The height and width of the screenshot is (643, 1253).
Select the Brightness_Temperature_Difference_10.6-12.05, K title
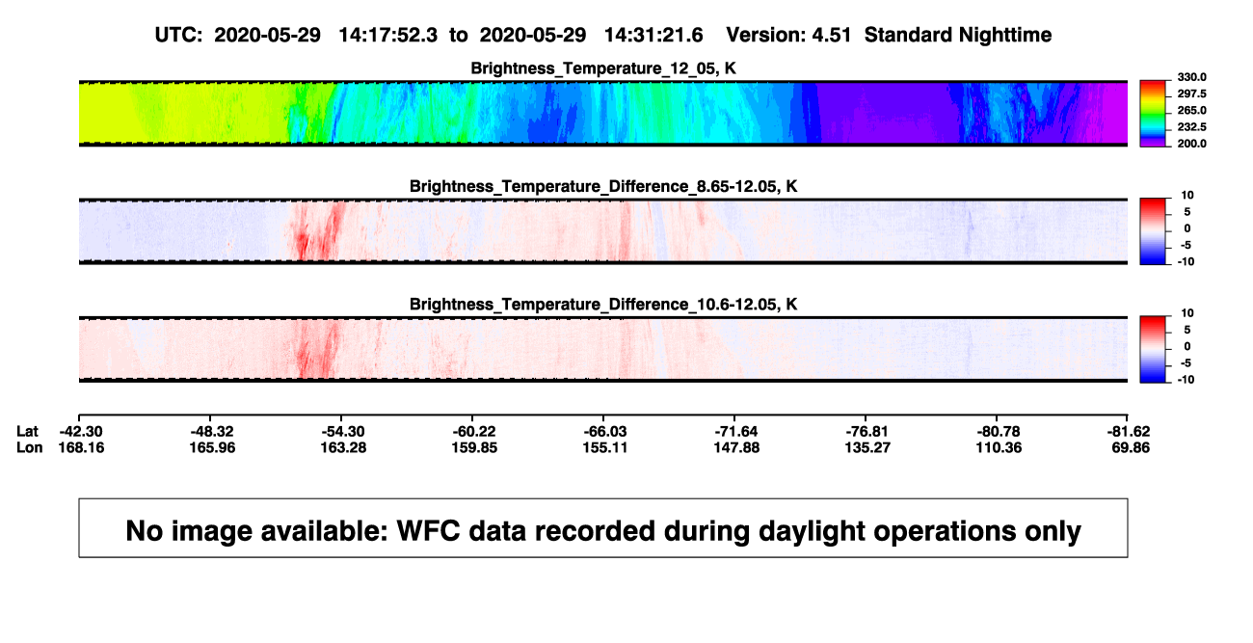pyautogui.click(x=603, y=305)
